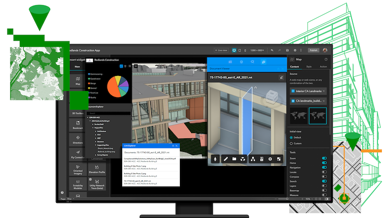This screenshot has height=218, width=388.
Task: Select the Custom initial view radio
Action: (291, 143)
